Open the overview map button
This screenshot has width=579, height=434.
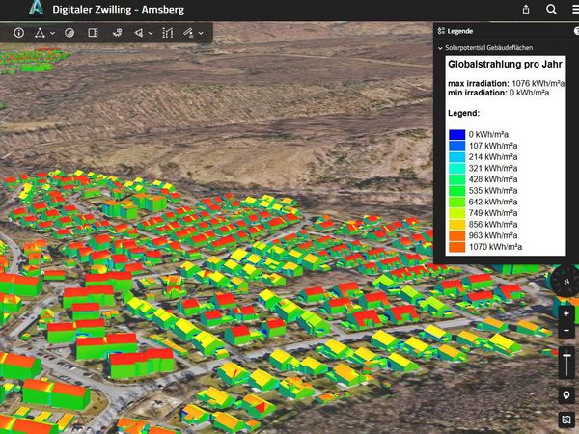[x=566, y=420]
